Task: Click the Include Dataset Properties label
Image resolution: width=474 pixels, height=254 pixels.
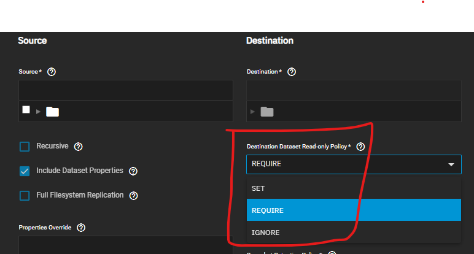Action: click(x=80, y=171)
